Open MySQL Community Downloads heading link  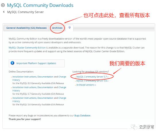click(x=40, y=5)
